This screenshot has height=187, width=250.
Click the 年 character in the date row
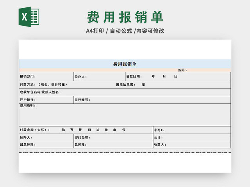coord(153,76)
